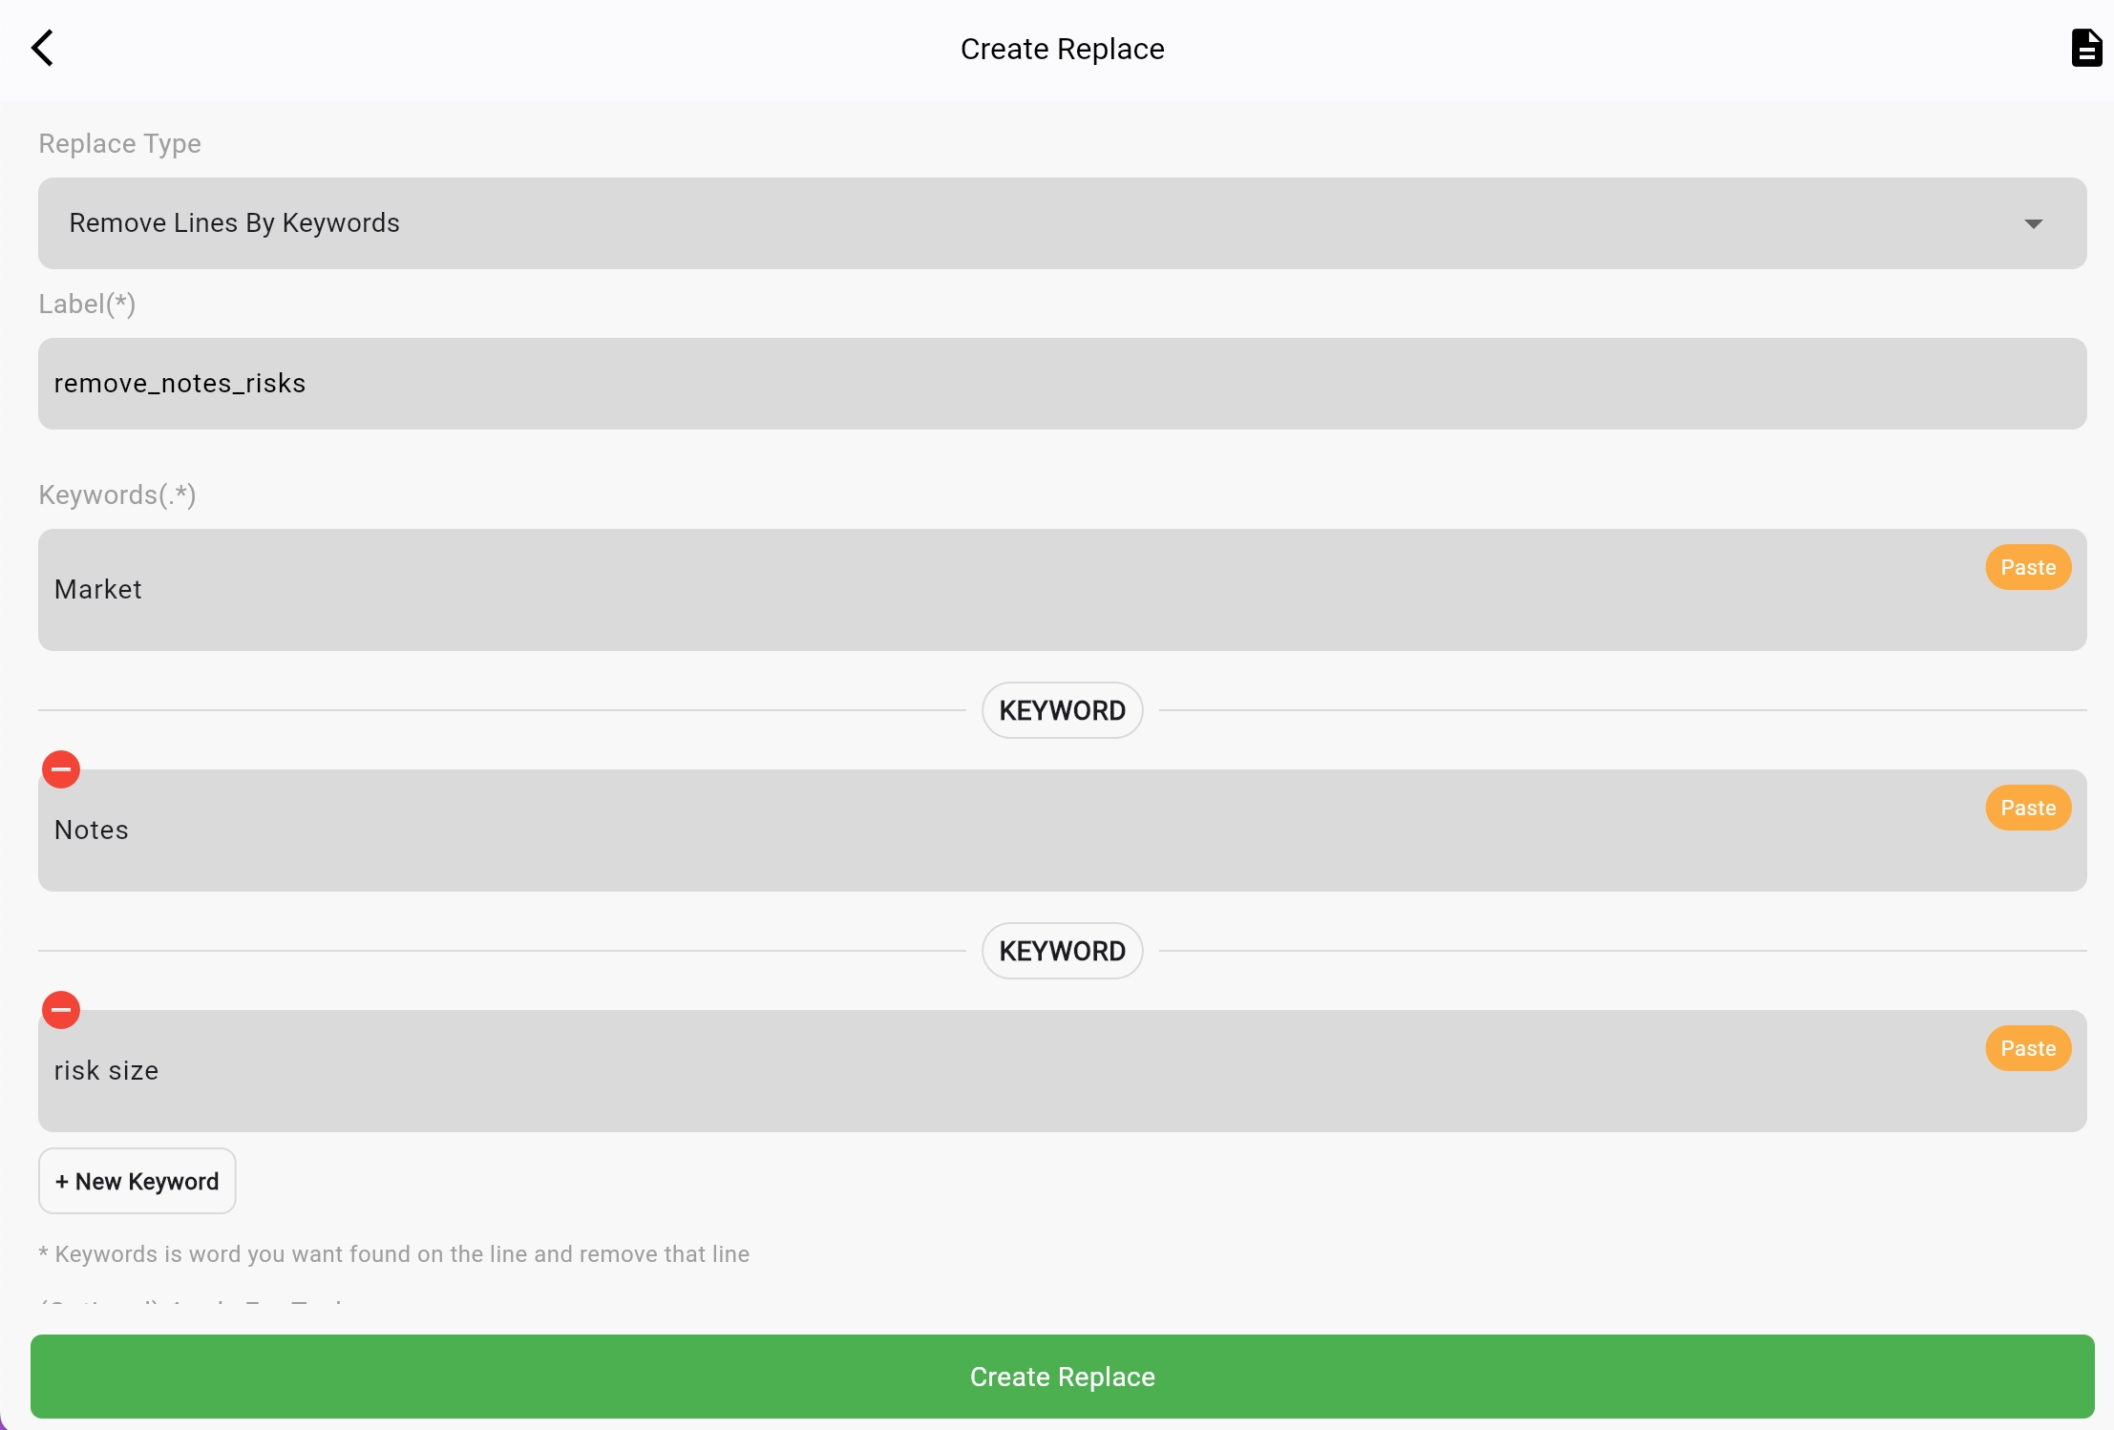Go back using the top-left arrow

[x=42, y=48]
